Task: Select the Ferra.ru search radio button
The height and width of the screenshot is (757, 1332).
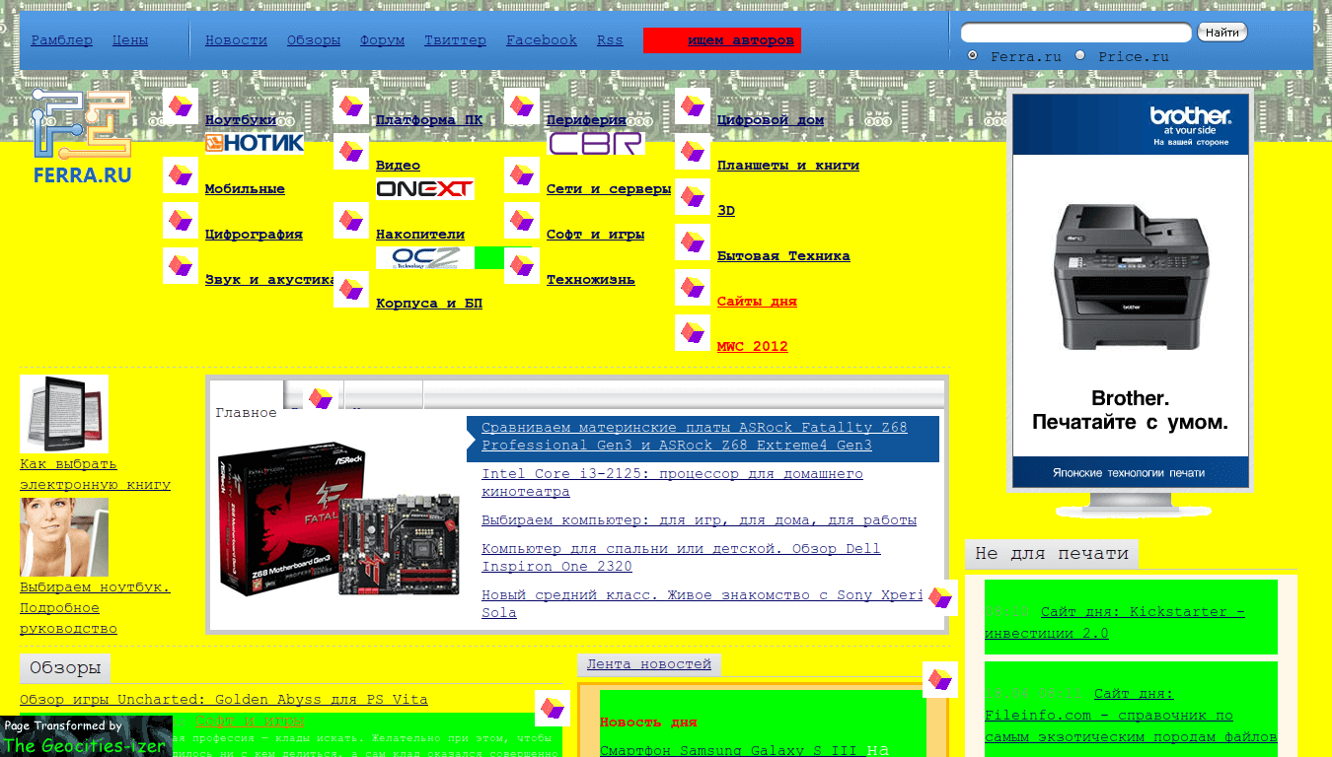Action: pyautogui.click(x=973, y=55)
